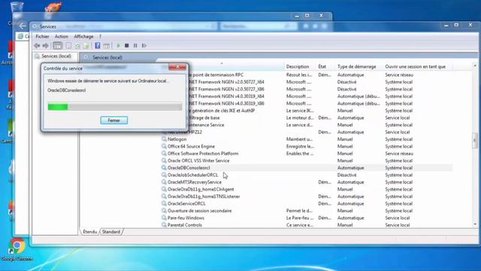Launch Google Chrome from the desktop
This screenshot has height=271, width=481.
click(17, 249)
